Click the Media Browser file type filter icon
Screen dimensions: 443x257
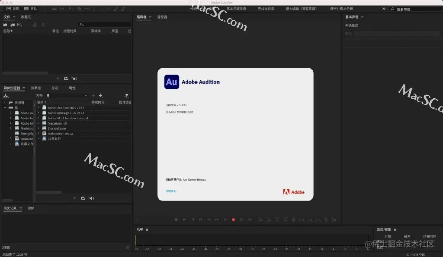click(127, 96)
